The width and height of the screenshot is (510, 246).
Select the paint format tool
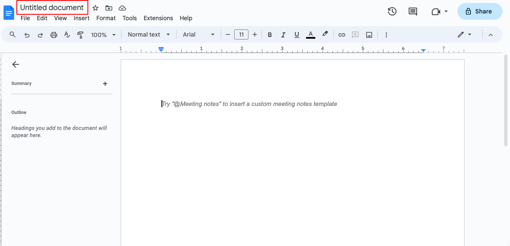[80, 34]
